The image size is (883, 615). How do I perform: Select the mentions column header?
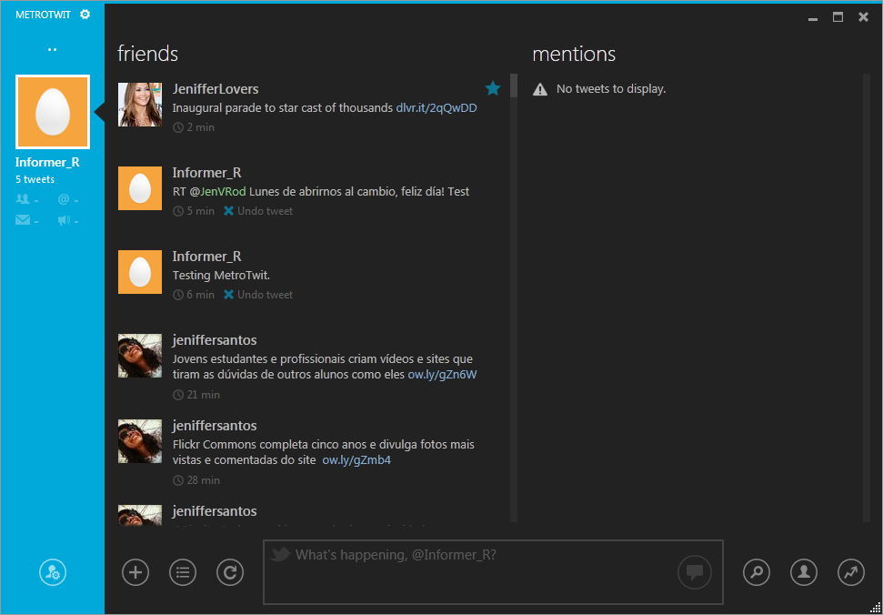pos(574,54)
